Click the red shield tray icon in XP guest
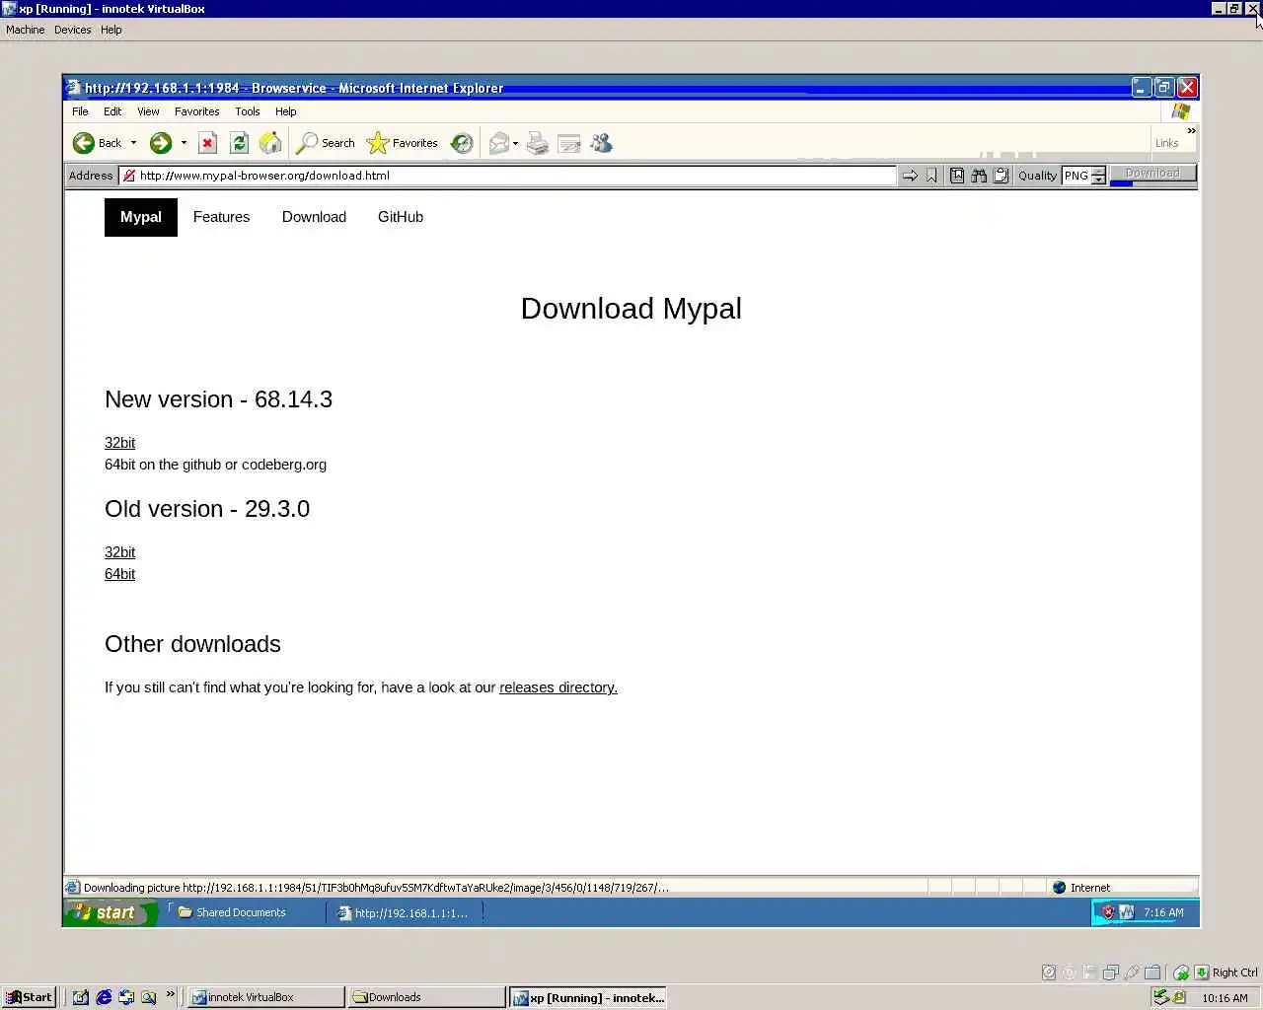The height and width of the screenshot is (1010, 1263). [1108, 912]
